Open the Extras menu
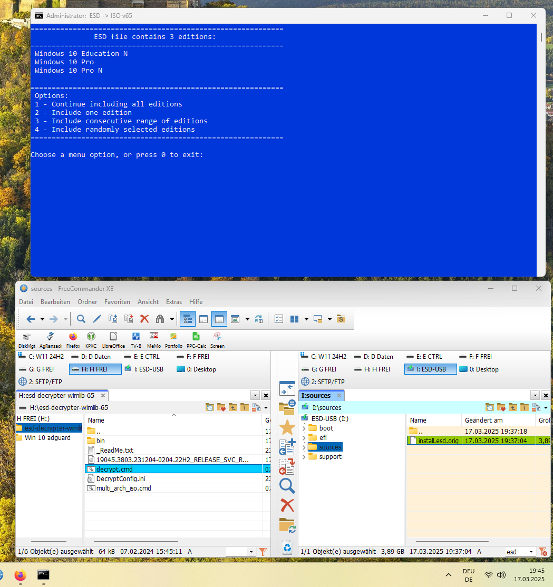 (x=174, y=302)
